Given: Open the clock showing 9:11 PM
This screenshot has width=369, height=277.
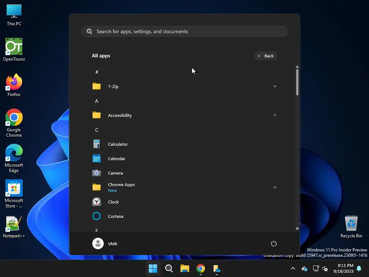Looking at the screenshot, I should tap(343, 268).
